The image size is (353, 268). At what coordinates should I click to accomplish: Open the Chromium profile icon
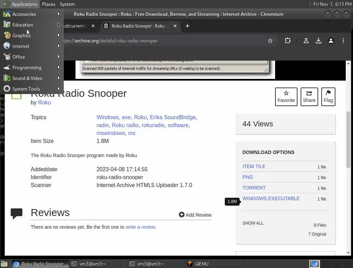[331, 41]
